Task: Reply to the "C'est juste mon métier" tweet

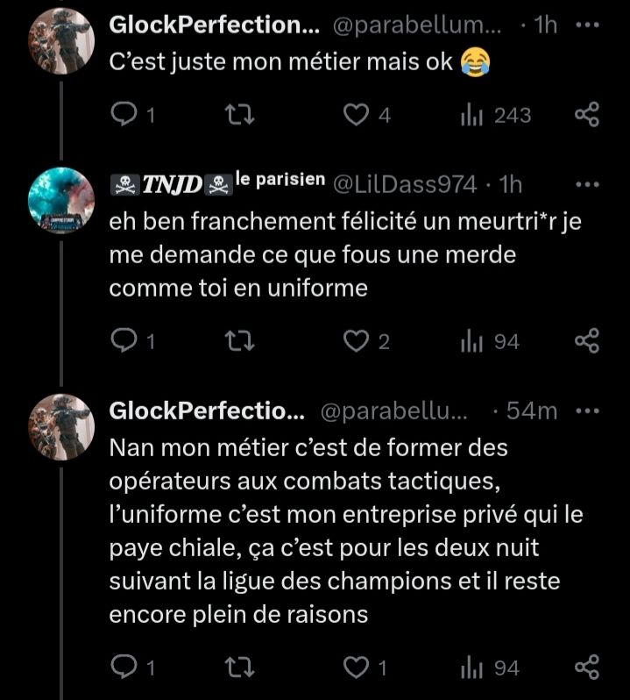Action: click(x=125, y=115)
